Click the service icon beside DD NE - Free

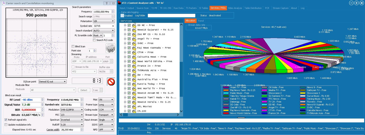134,25
